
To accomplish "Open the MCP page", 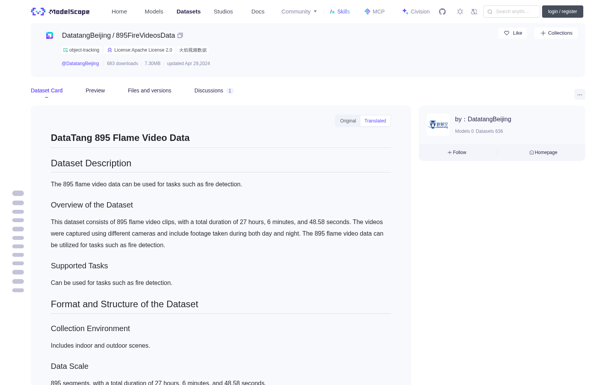I will [x=375, y=12].
